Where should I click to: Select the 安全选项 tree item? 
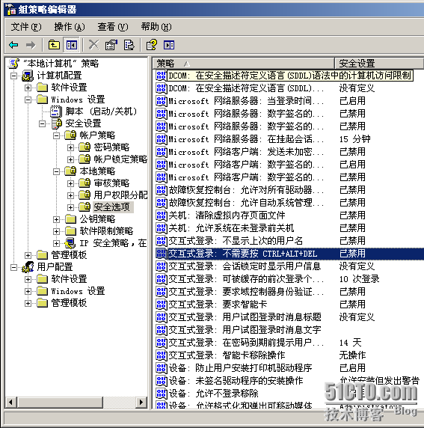coord(112,207)
